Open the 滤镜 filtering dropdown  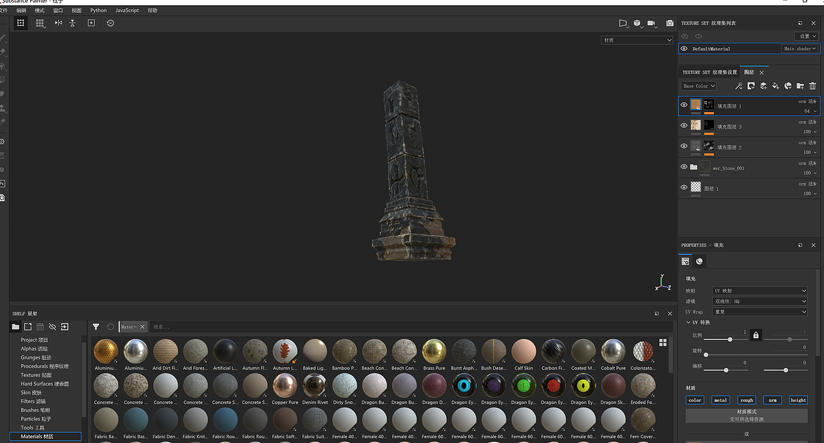pyautogui.click(x=760, y=301)
